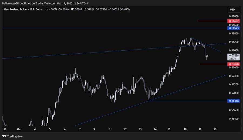Select the blue 0.58523 price label

tap(233, 28)
